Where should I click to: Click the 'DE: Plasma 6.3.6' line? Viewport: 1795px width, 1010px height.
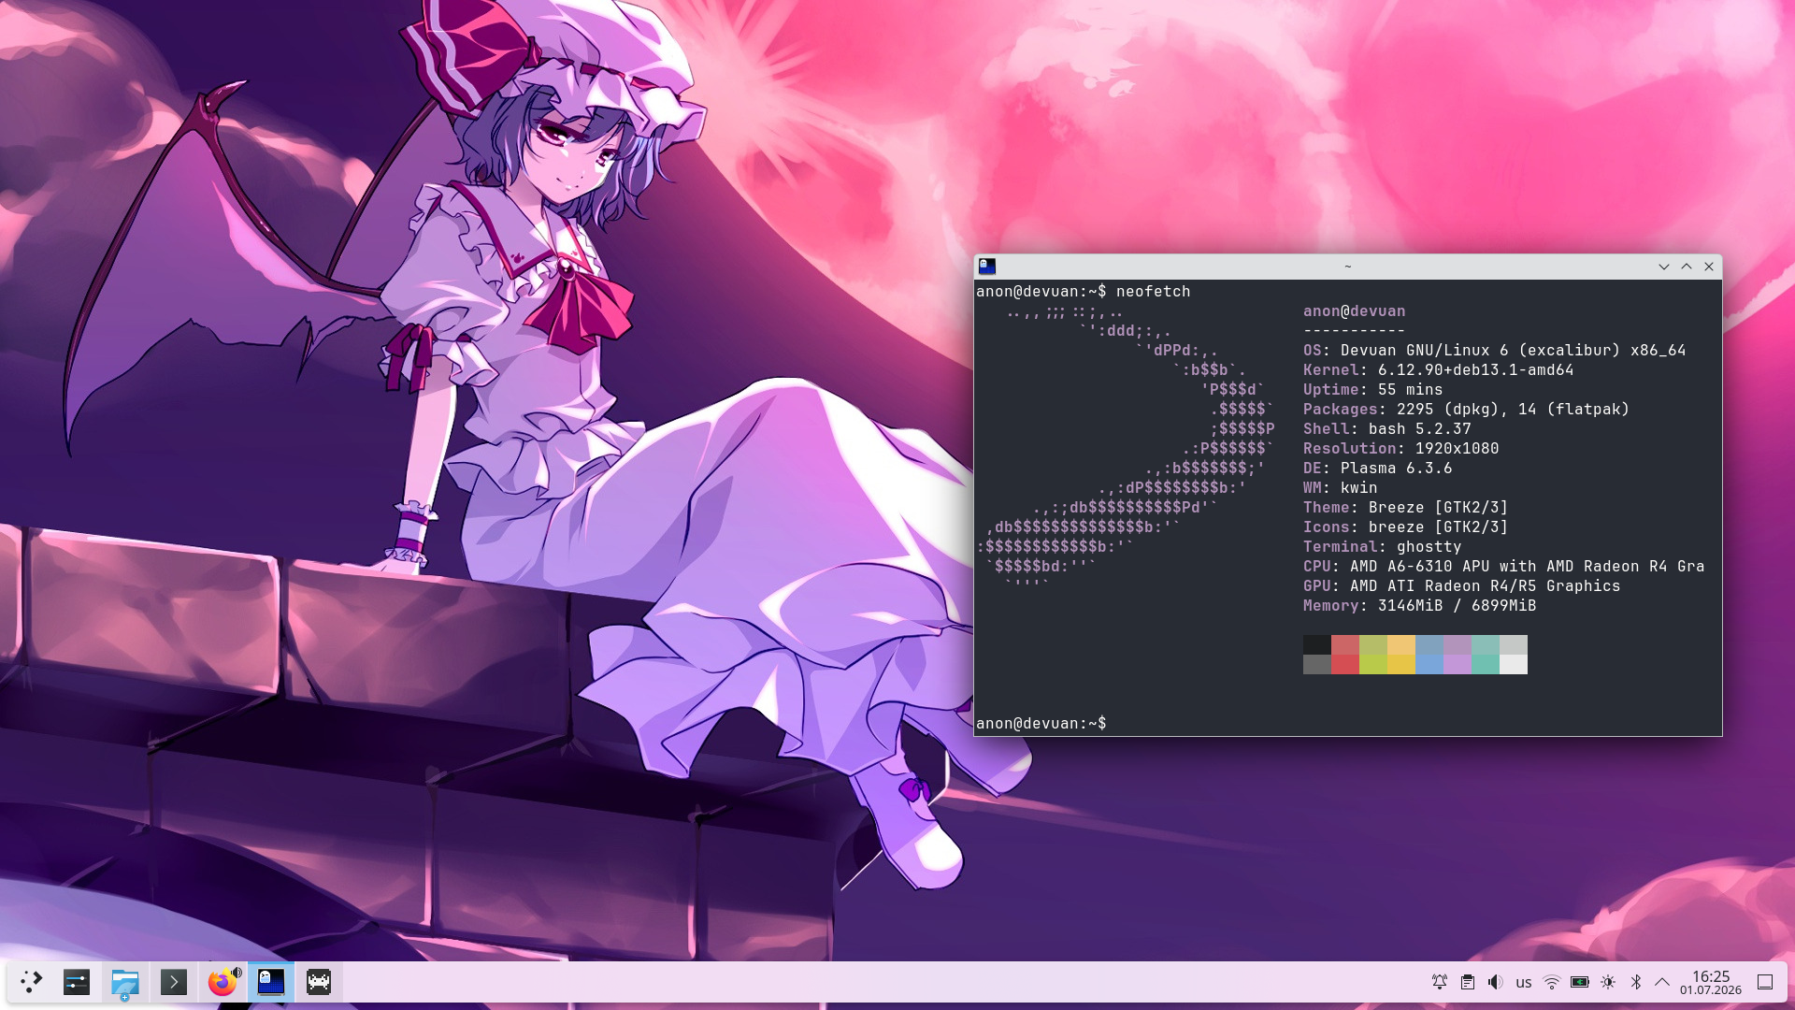[x=1378, y=469]
